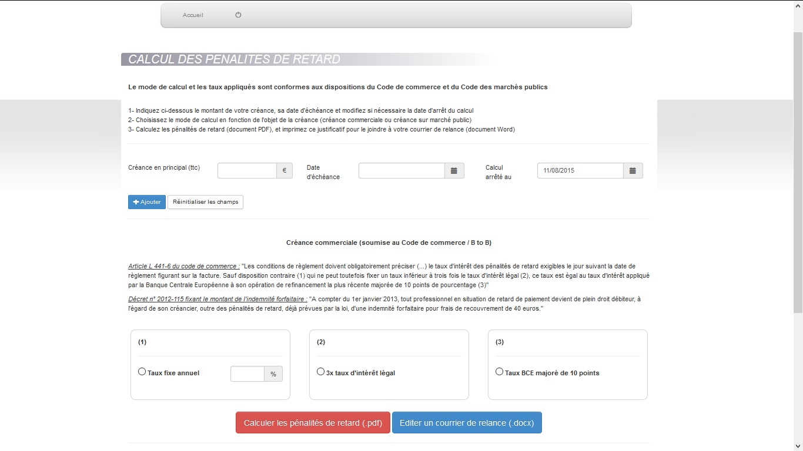Image resolution: width=803 pixels, height=451 pixels.
Task: Click Réinitialiser les champs button
Action: point(205,202)
